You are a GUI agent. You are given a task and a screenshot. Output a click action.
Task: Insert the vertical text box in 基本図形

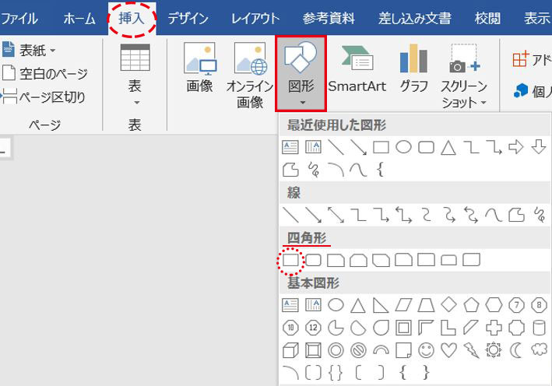tap(313, 305)
